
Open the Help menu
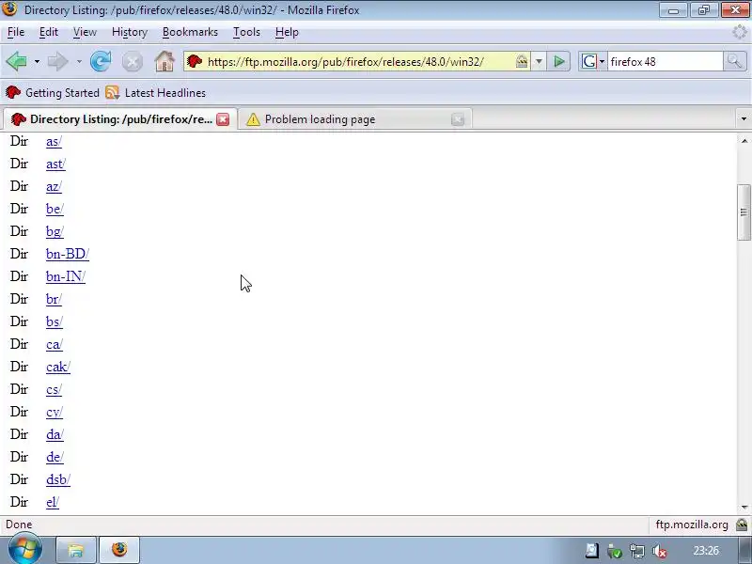[287, 32]
